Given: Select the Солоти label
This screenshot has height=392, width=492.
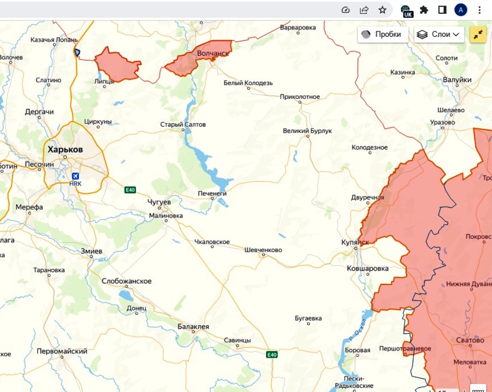Looking at the screenshot, I should point(447,58).
